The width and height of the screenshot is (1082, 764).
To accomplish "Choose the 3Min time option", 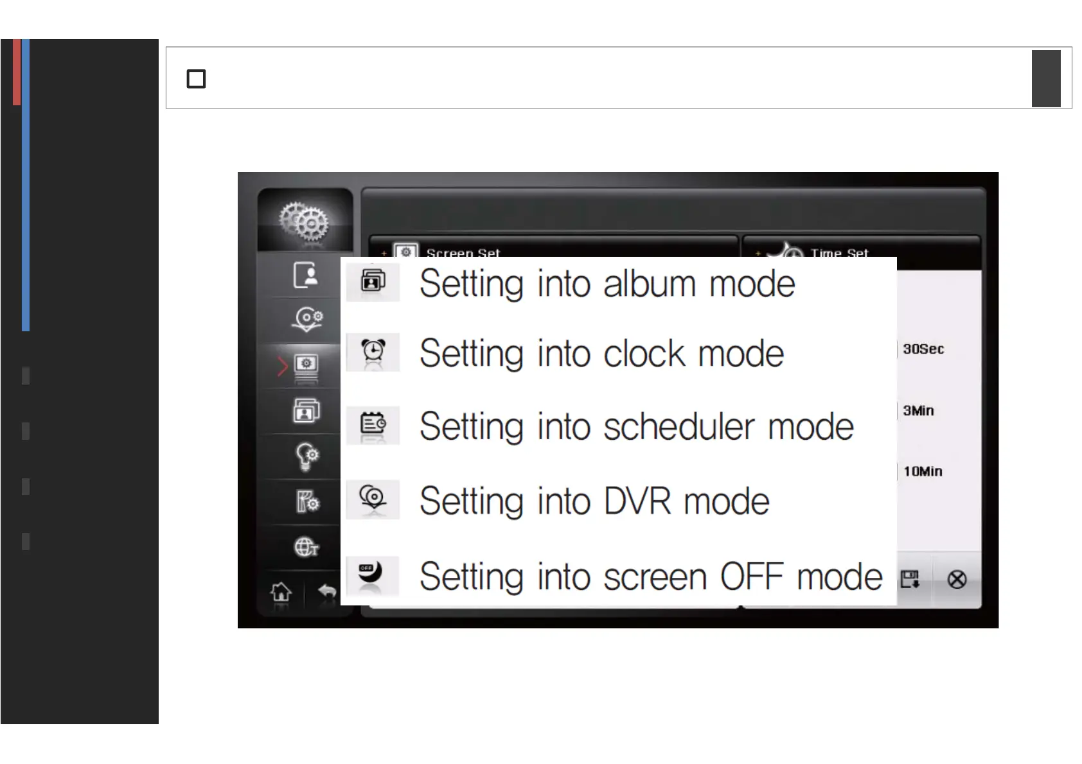I will pos(918,411).
